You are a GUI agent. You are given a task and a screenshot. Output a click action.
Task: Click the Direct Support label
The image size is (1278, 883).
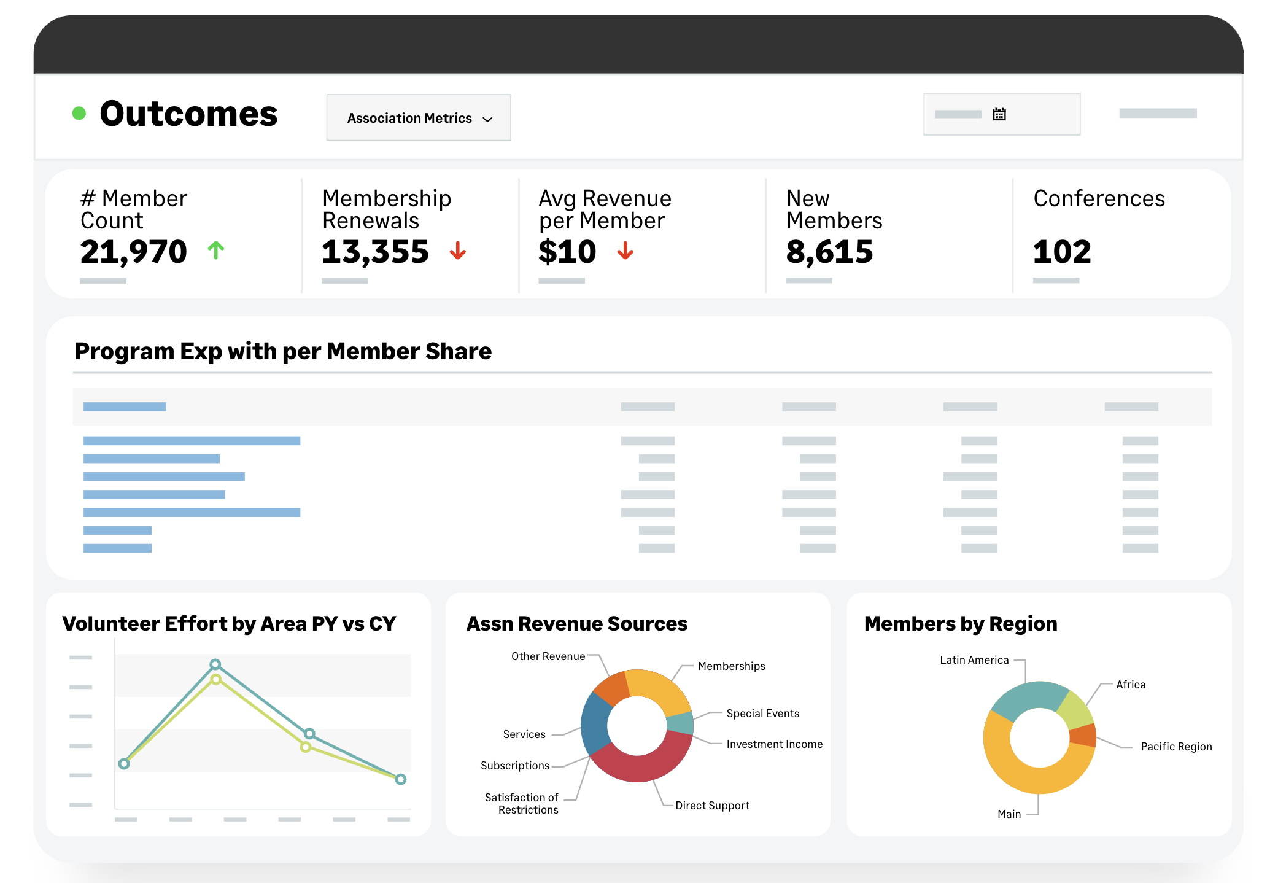(713, 806)
